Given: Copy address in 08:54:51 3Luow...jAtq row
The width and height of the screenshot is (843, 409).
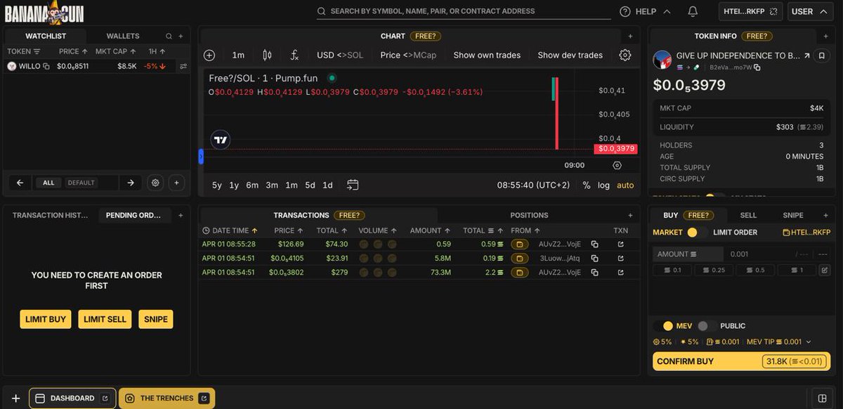Looking at the screenshot, I should 594,258.
